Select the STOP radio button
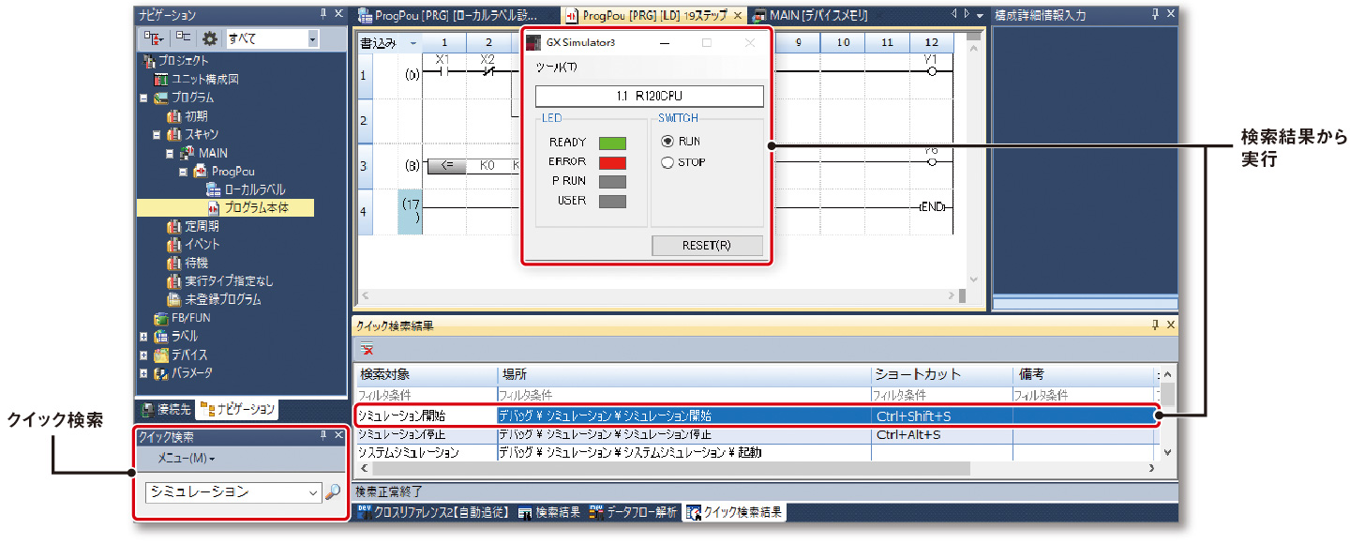Screen dimensions: 1350x544 667,162
